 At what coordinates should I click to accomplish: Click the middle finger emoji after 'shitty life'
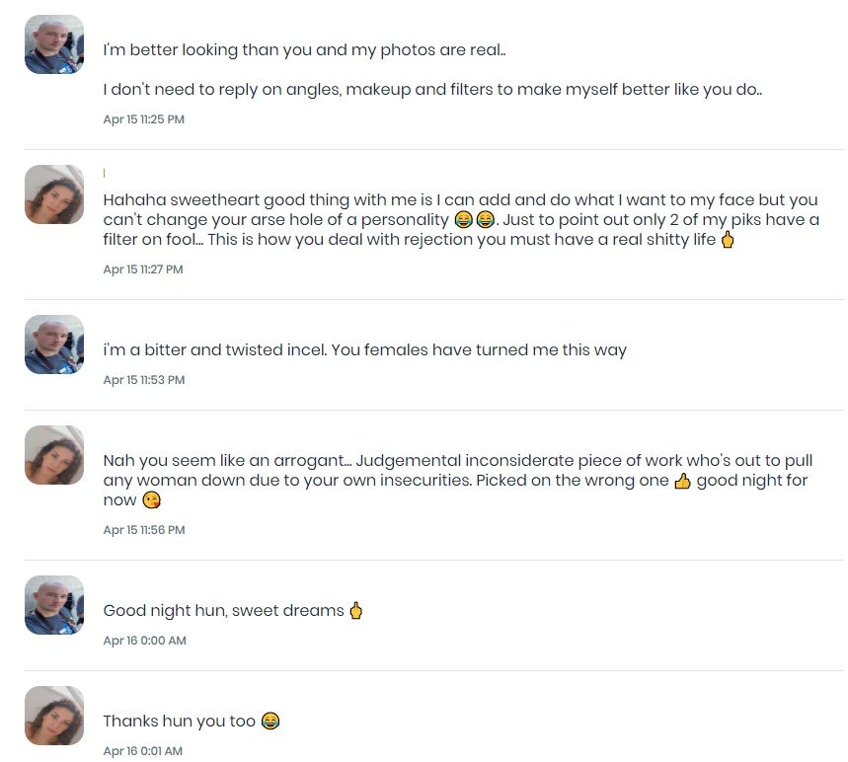click(x=728, y=240)
